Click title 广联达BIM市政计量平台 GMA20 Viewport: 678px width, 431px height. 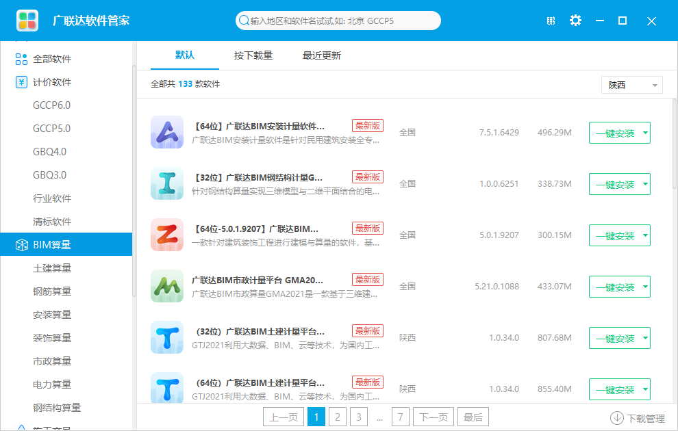coord(258,280)
